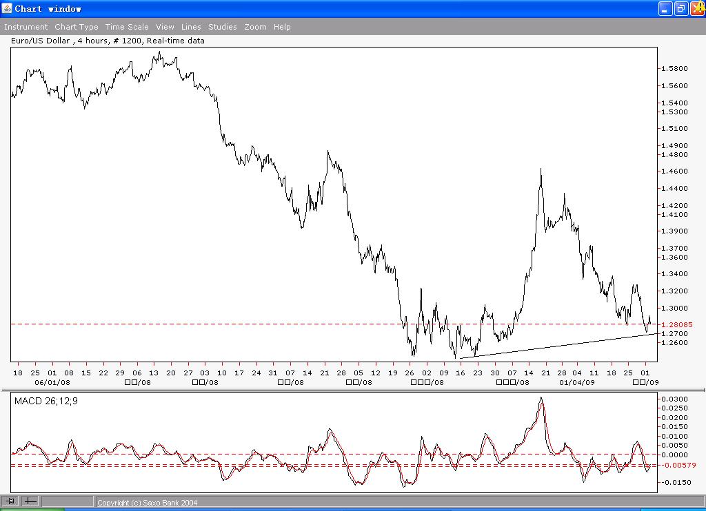Select the black ascending trendline on chart
Viewport: 706px width, 511px height.
[558, 346]
